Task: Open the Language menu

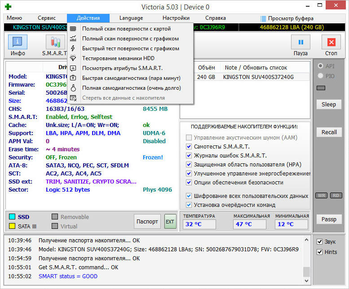Action: (131, 18)
